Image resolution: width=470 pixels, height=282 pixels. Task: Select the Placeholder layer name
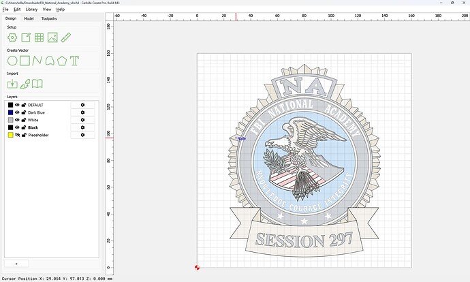point(38,135)
